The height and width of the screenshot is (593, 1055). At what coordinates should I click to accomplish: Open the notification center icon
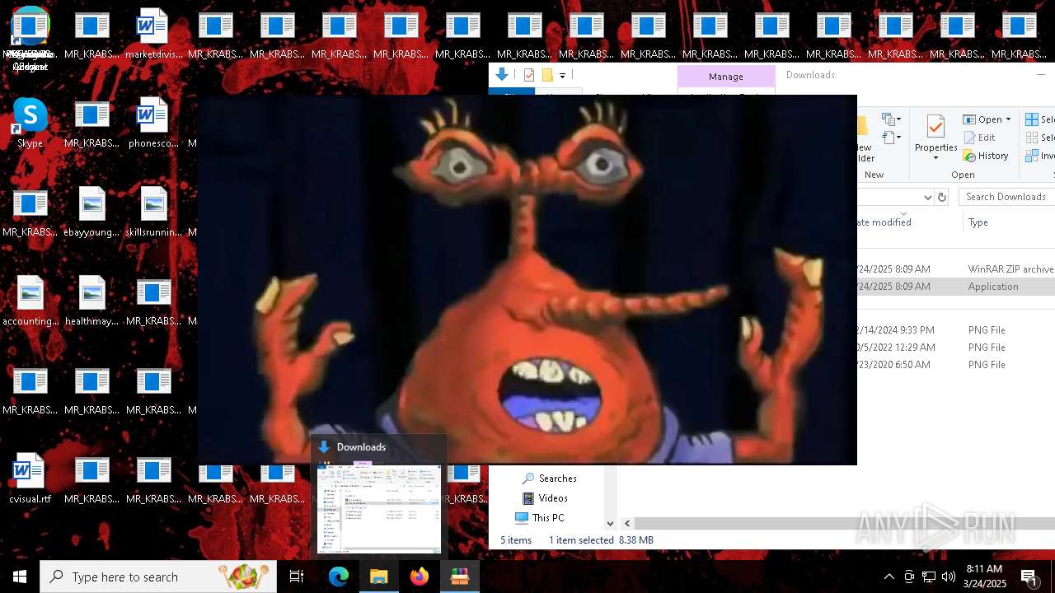coord(1029,577)
